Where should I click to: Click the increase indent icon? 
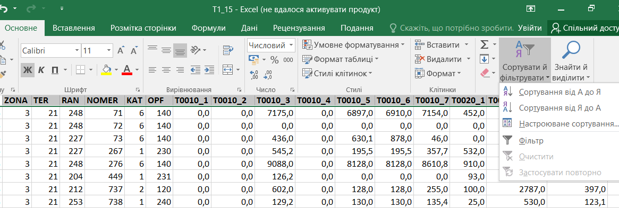210,69
